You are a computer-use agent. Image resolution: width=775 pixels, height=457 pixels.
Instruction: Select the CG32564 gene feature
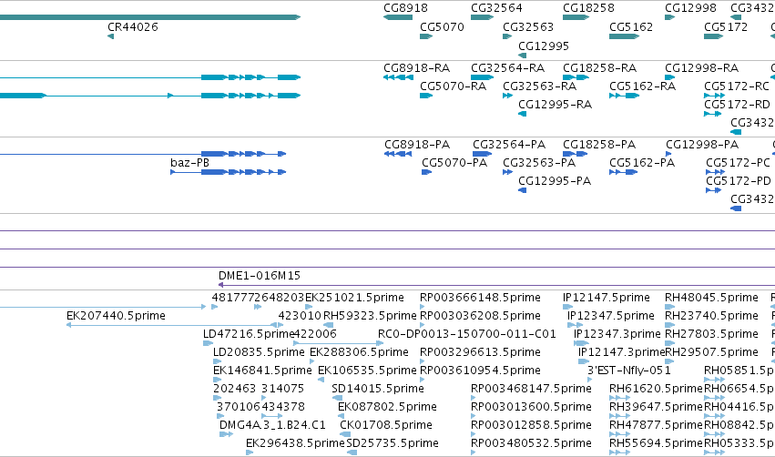(x=482, y=17)
